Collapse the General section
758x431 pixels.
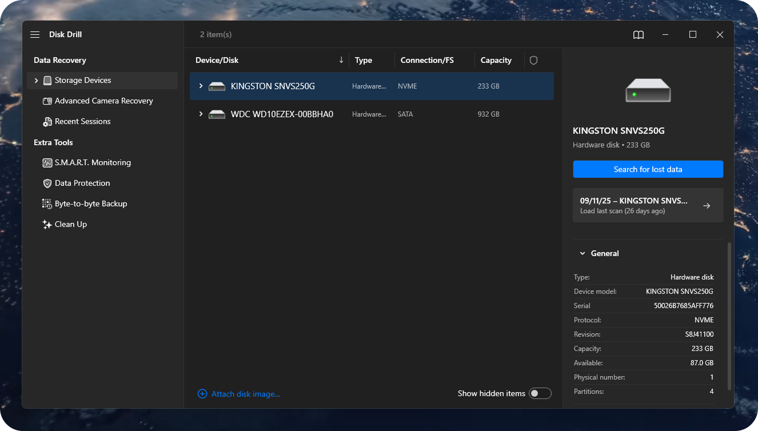[x=583, y=253]
